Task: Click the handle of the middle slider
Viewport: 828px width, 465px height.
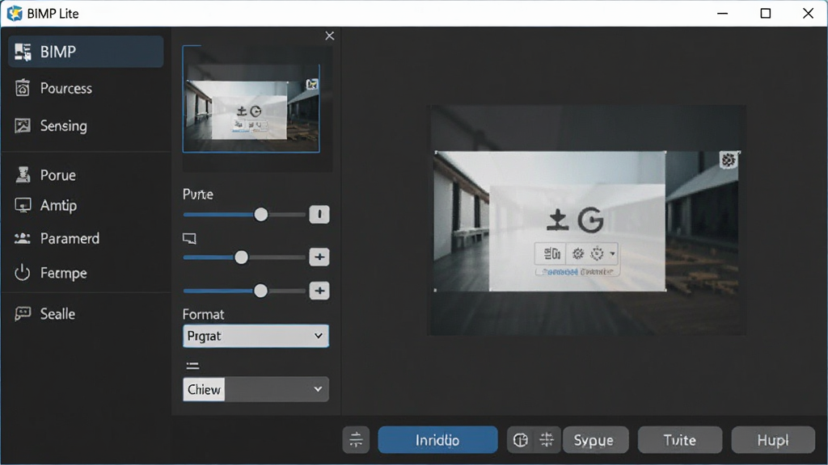Action: pyautogui.click(x=241, y=258)
